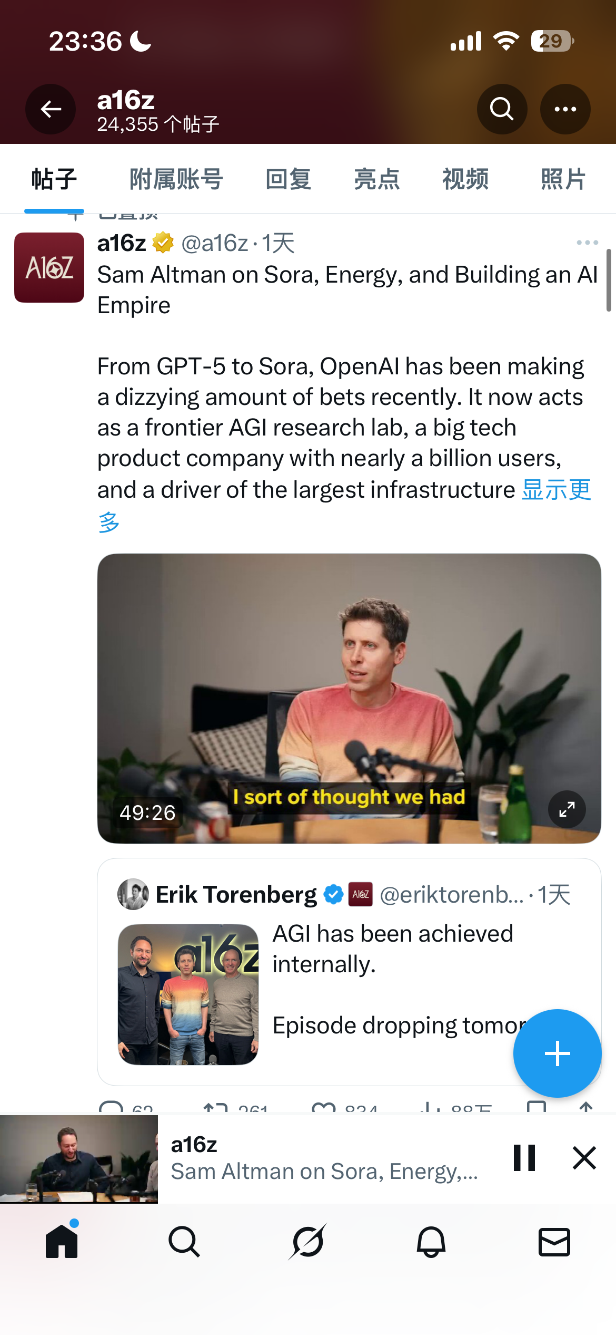
Task: Go to the Home tab
Action: pyautogui.click(x=62, y=1242)
